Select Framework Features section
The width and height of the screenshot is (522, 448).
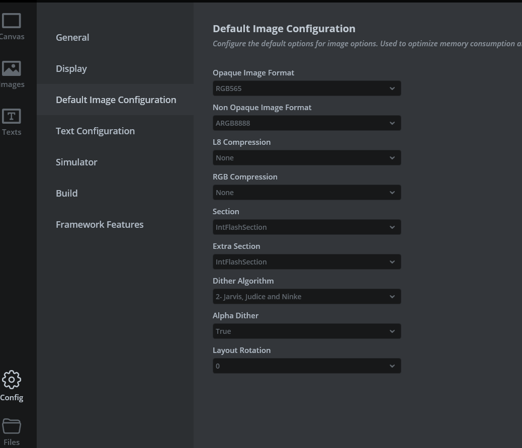click(100, 224)
